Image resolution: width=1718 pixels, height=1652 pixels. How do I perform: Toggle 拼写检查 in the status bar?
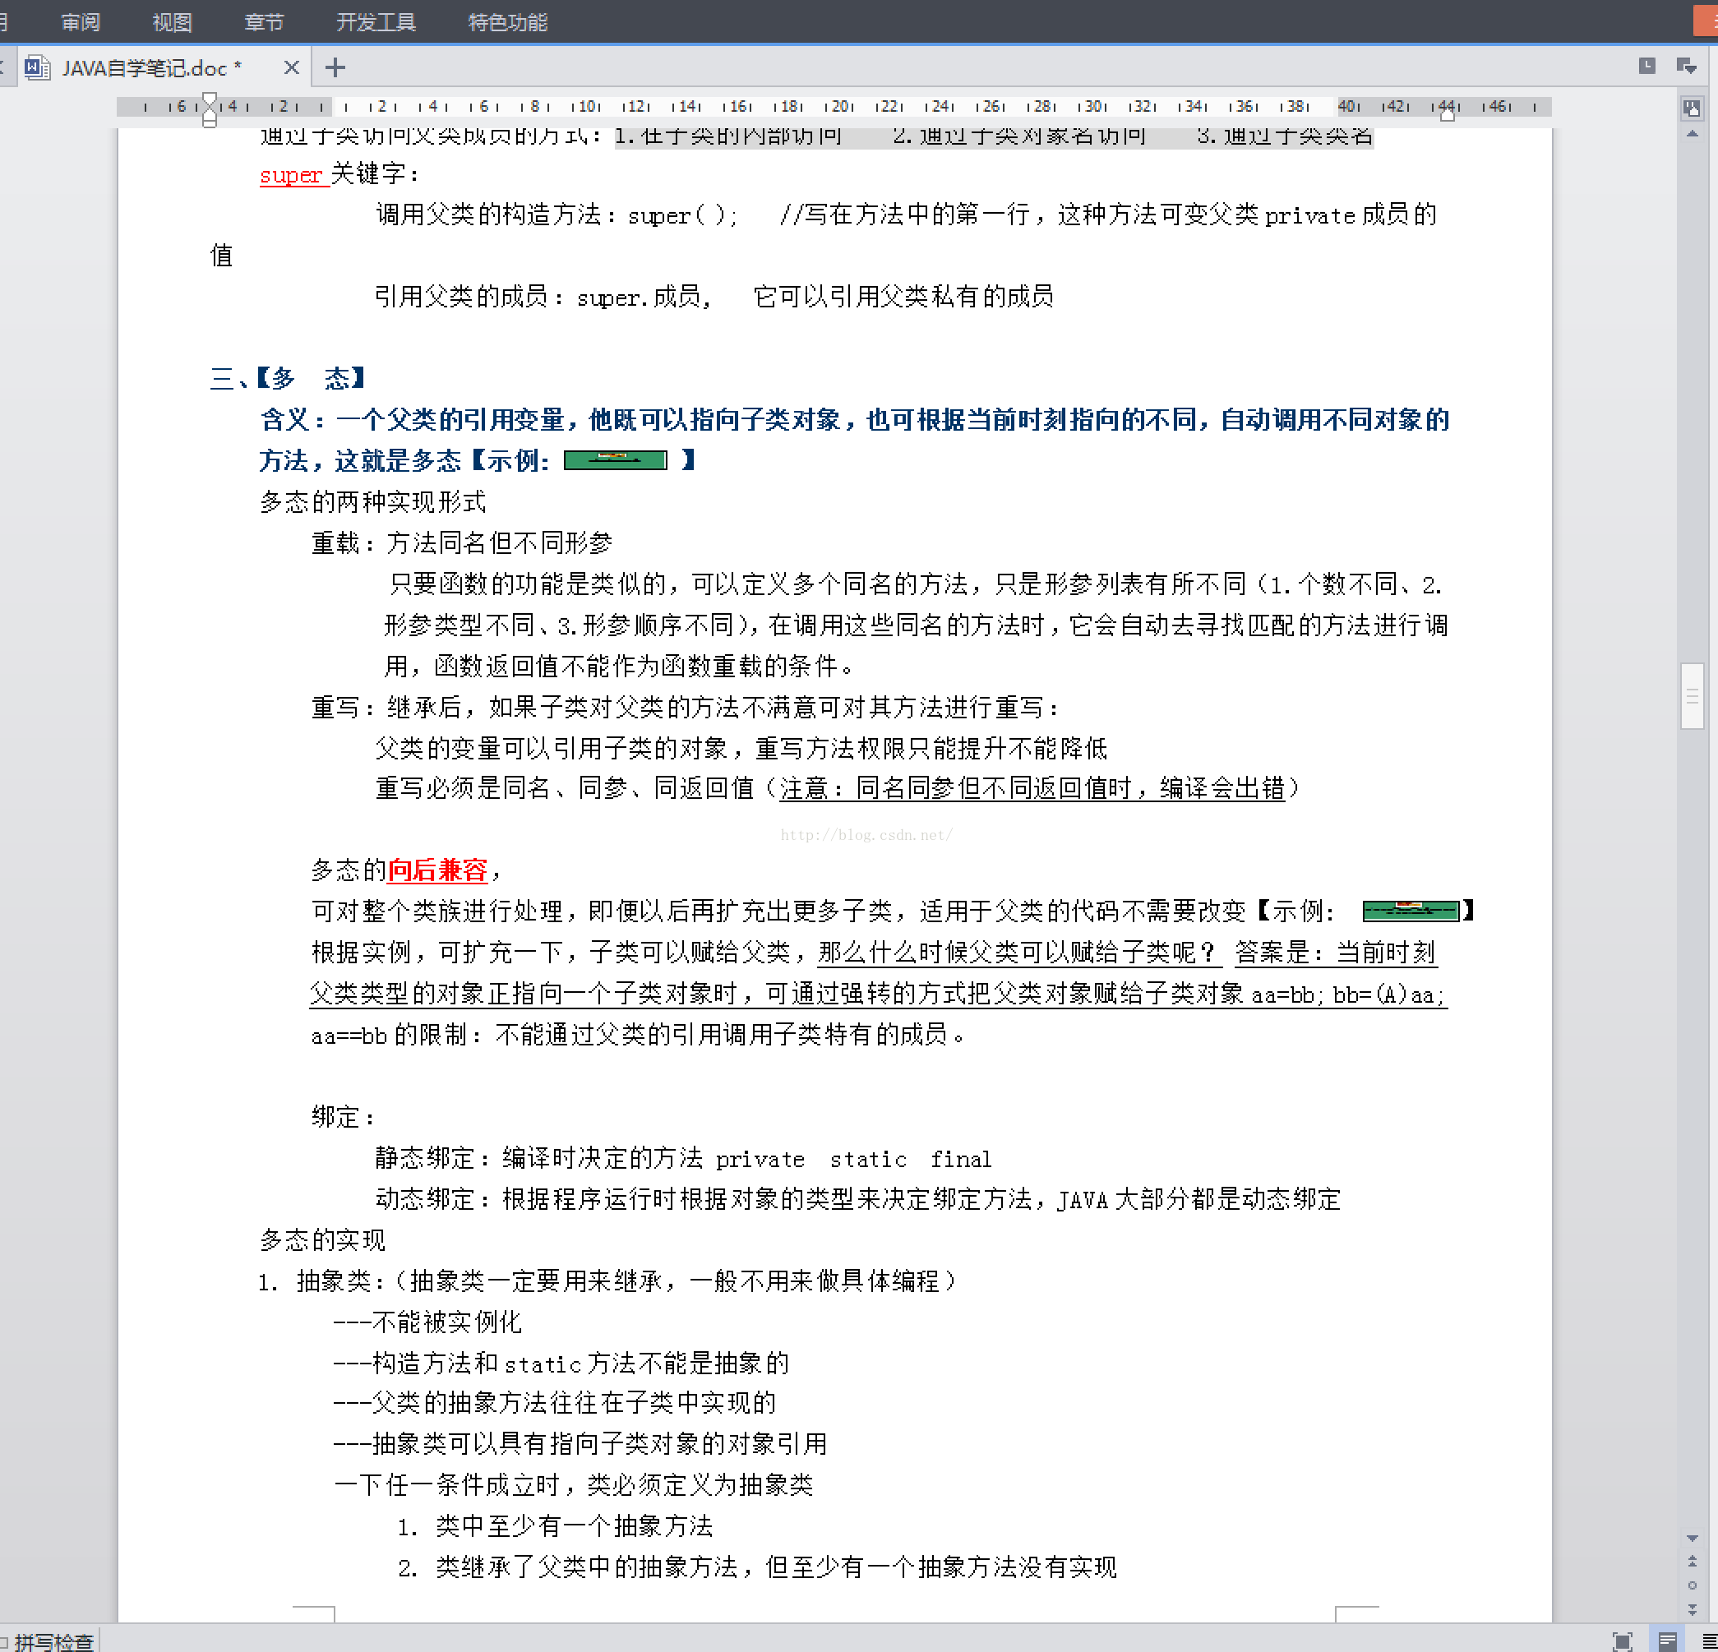(x=53, y=1641)
